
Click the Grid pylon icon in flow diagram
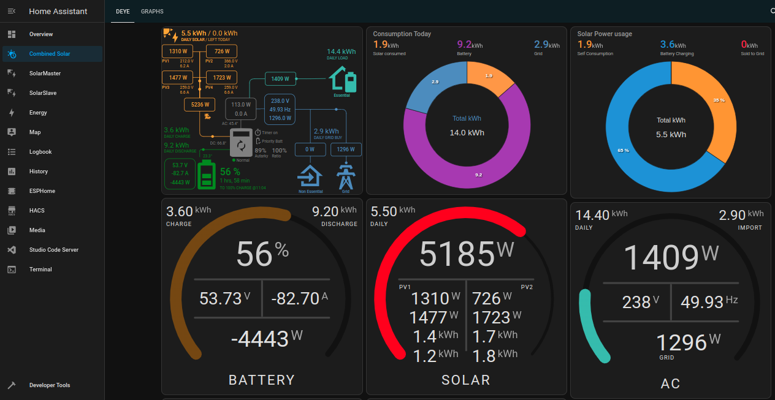pos(345,176)
